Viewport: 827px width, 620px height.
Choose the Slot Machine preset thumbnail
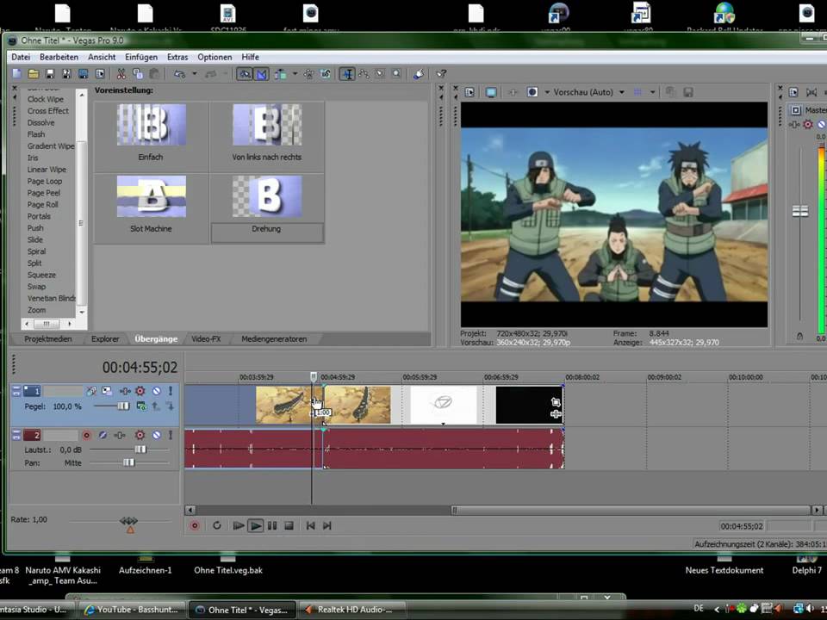click(x=152, y=196)
